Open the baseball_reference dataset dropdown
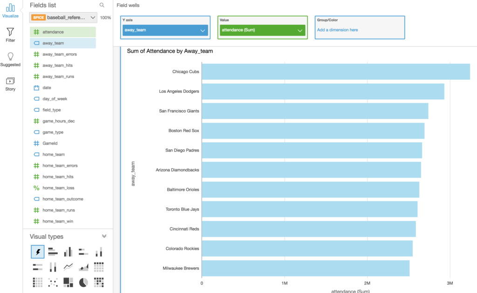 click(63, 18)
